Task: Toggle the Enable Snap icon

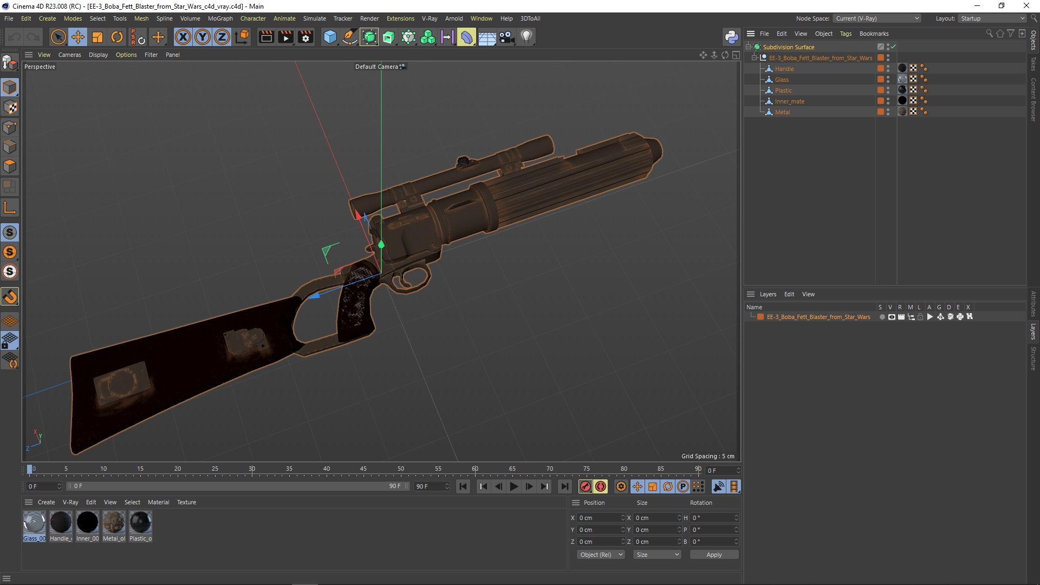Action: point(10,296)
